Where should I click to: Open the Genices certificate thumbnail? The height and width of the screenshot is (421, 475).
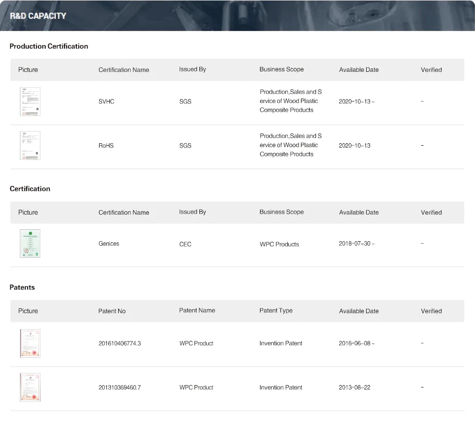point(30,244)
